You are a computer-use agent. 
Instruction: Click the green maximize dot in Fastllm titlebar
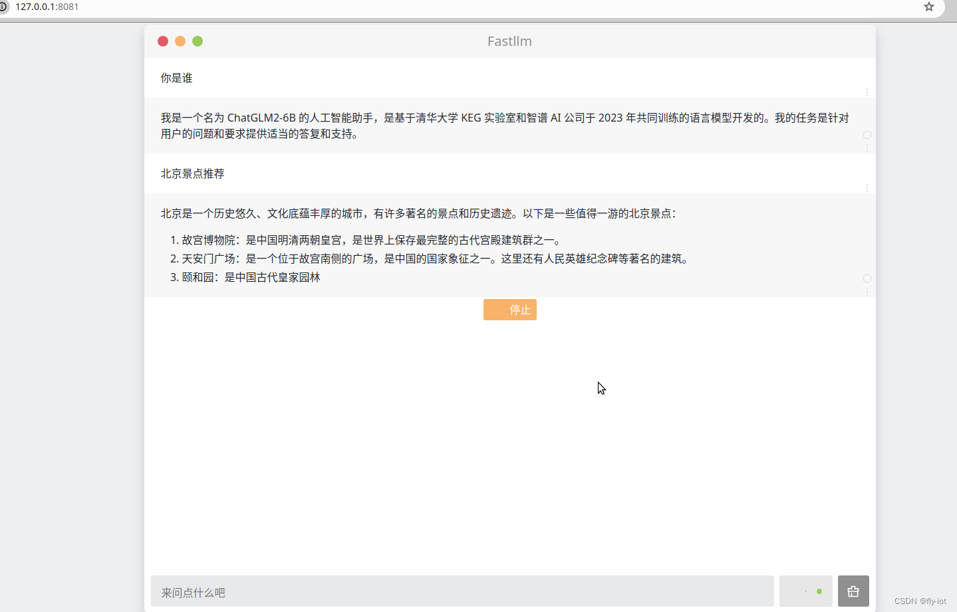coord(198,41)
